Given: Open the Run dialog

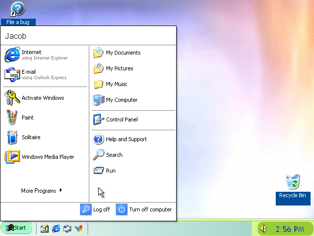Looking at the screenshot, I should (133, 171).
